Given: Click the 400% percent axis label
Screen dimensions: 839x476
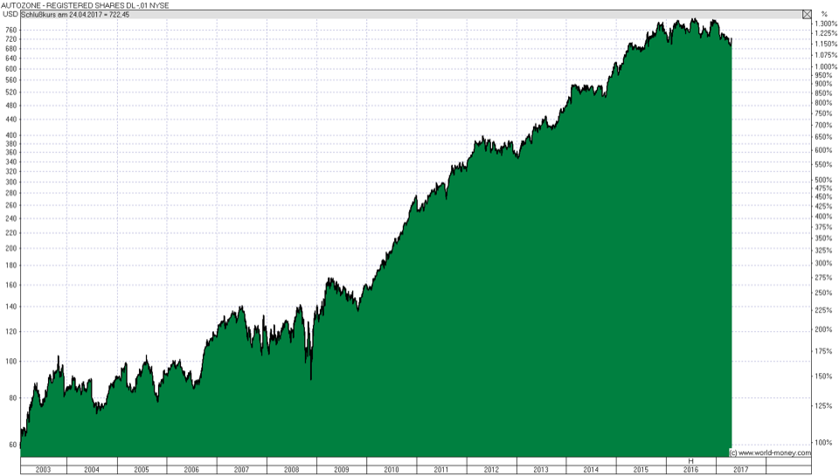Looking at the screenshot, I should [823, 217].
